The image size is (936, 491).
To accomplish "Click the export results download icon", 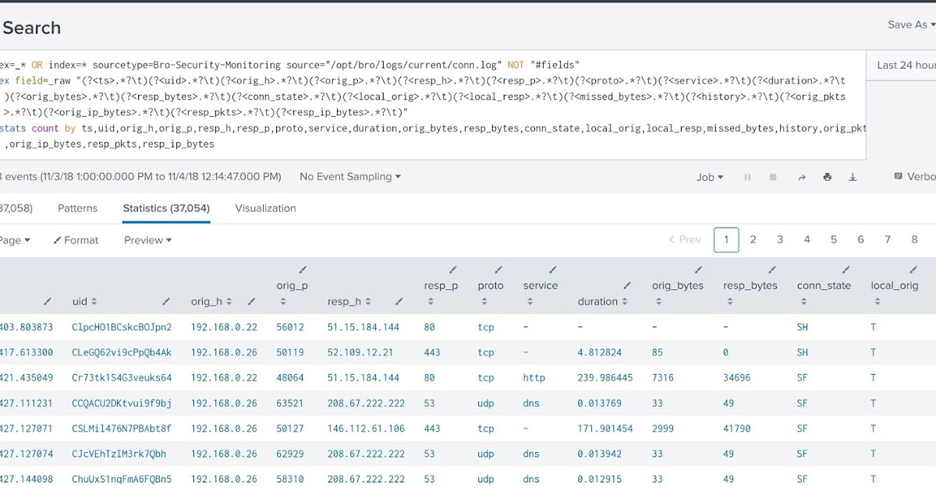I will 853,177.
